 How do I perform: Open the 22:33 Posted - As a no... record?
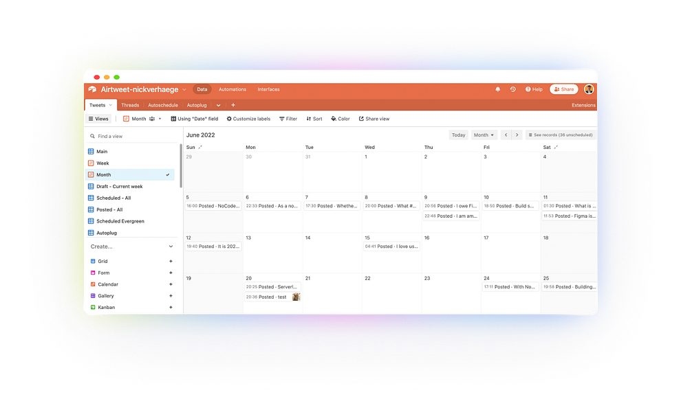point(273,206)
